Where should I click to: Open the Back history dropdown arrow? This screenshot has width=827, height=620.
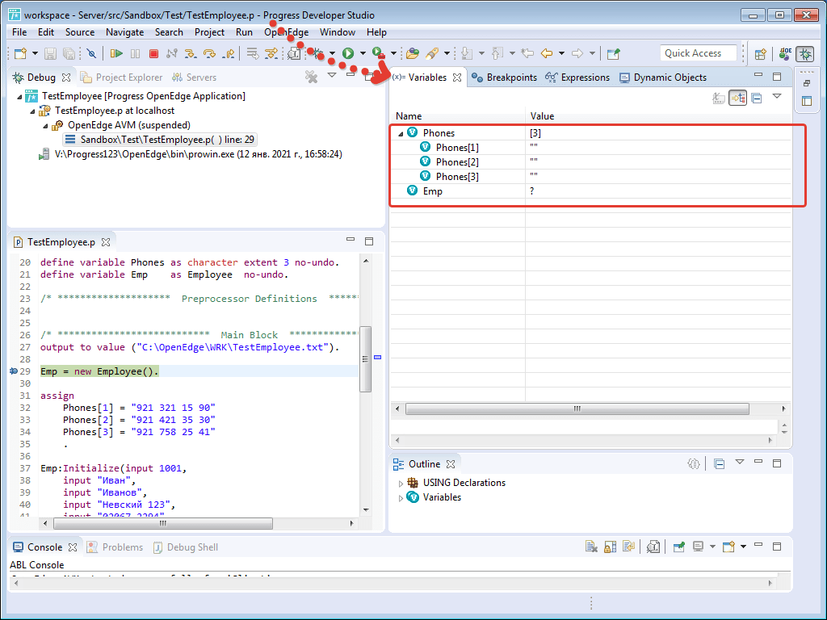(x=562, y=53)
